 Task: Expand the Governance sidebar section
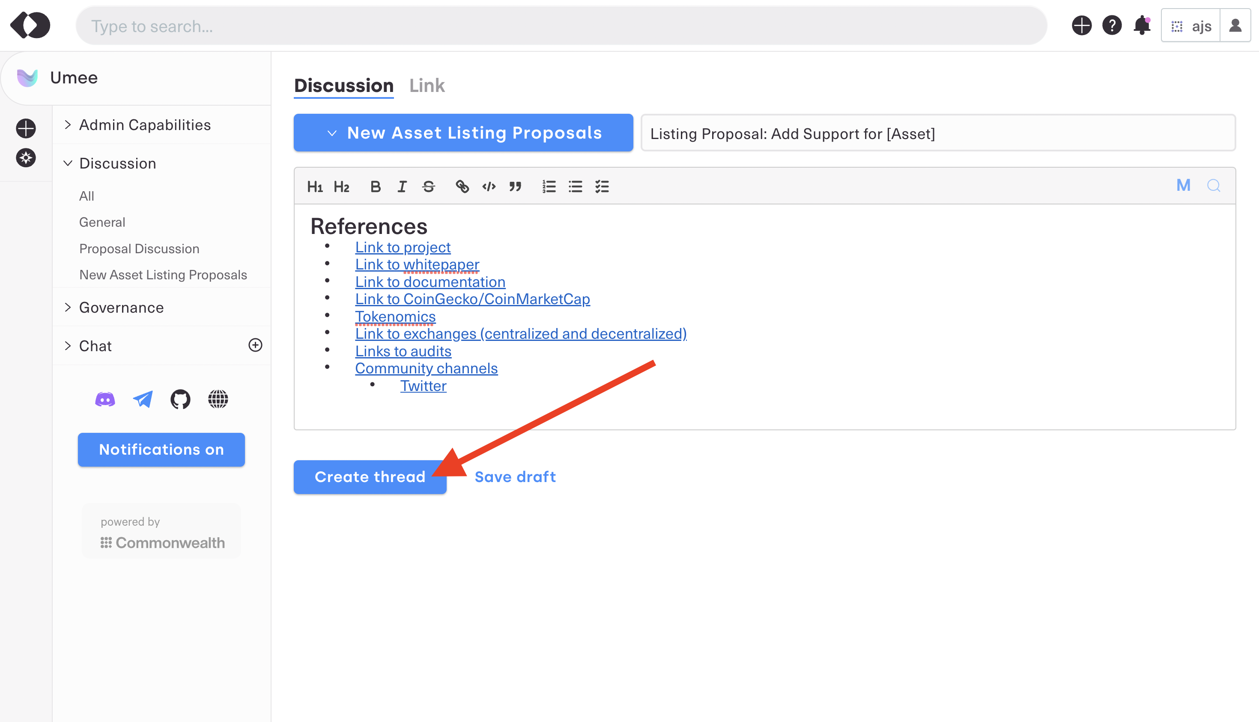pyautogui.click(x=121, y=308)
